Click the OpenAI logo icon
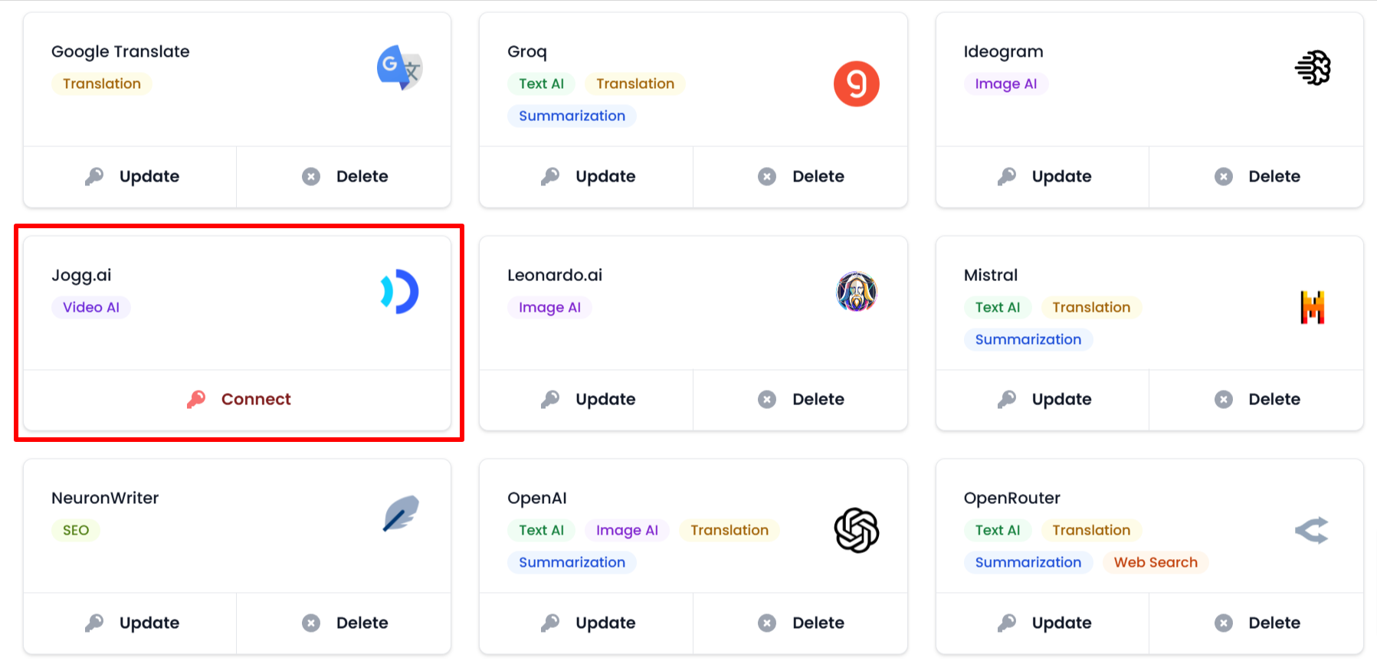 856,530
